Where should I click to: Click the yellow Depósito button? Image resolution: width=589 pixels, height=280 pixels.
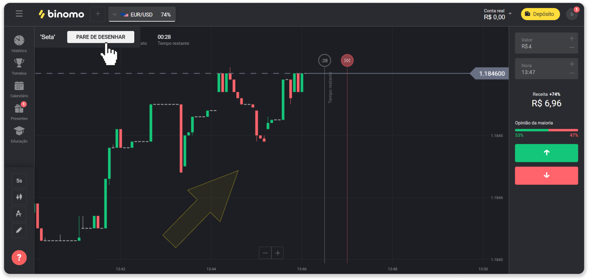(540, 14)
